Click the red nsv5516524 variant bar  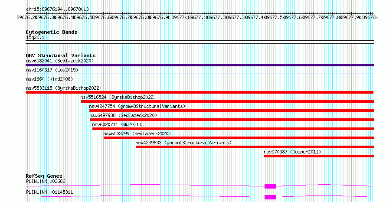coord(227,101)
